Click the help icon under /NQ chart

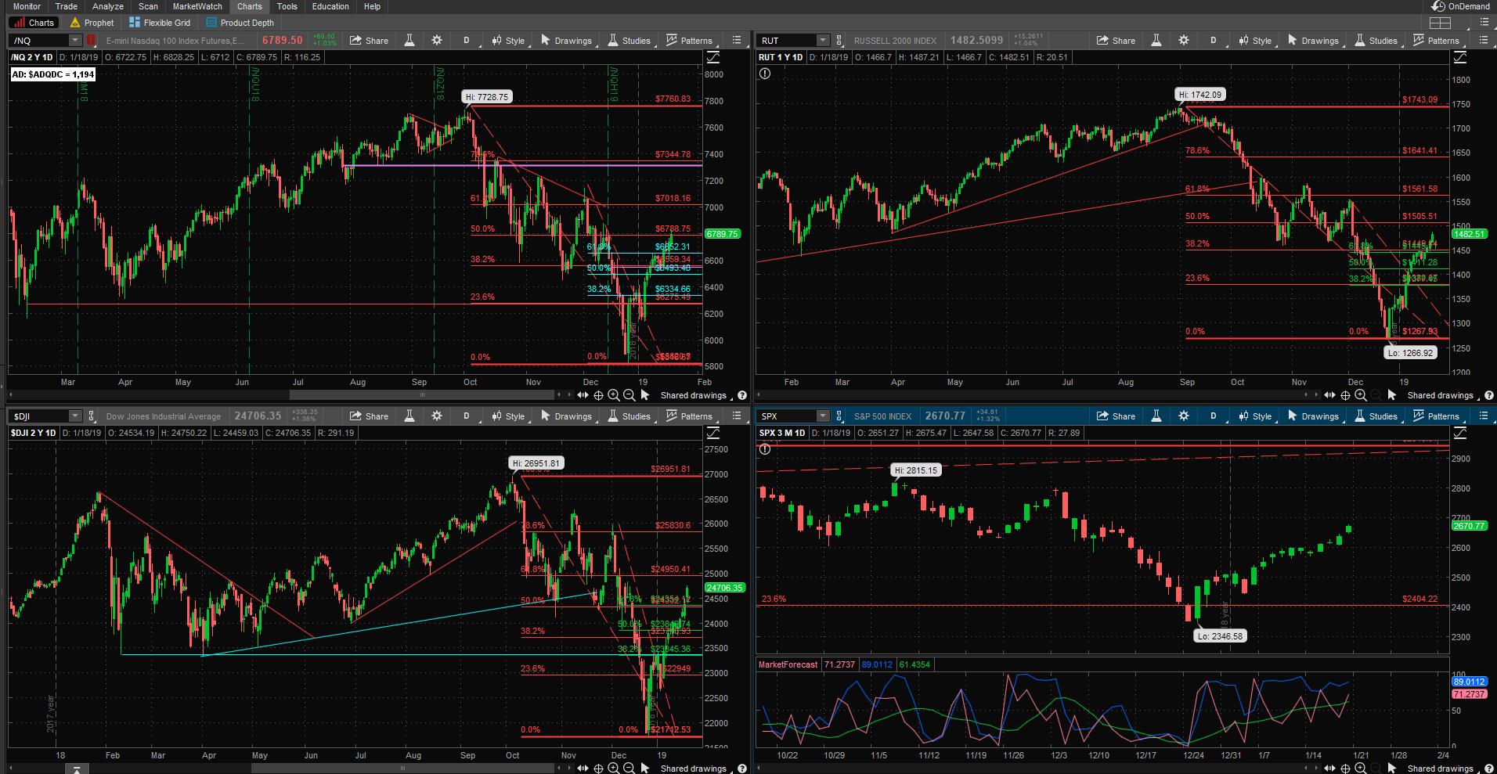click(742, 395)
